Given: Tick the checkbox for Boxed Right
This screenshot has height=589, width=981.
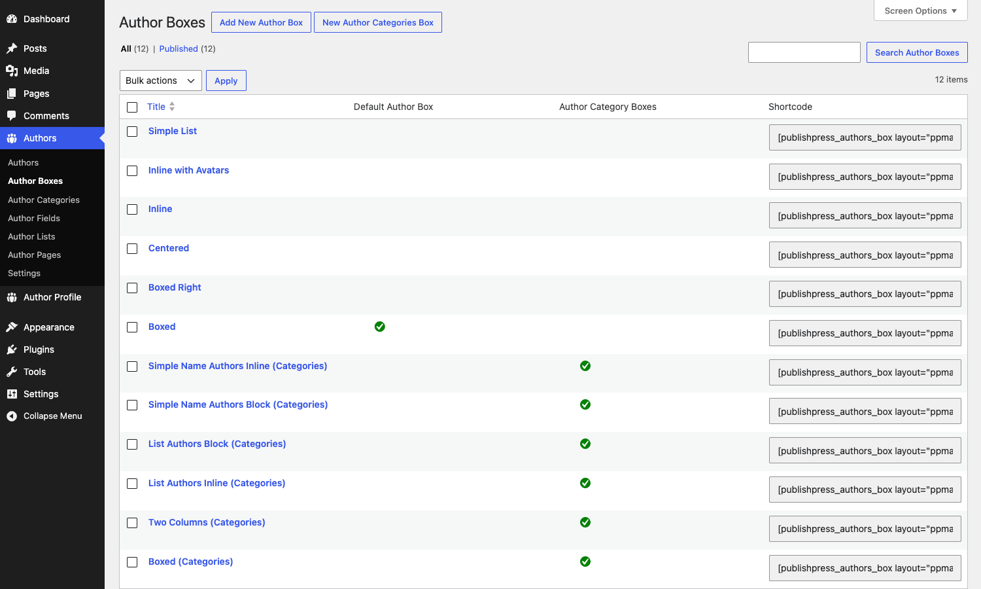Looking at the screenshot, I should 132,288.
